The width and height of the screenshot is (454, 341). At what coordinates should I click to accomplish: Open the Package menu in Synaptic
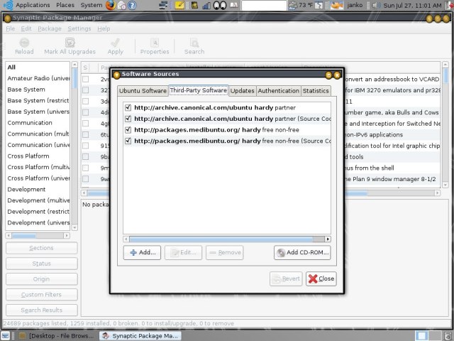pyautogui.click(x=50, y=28)
